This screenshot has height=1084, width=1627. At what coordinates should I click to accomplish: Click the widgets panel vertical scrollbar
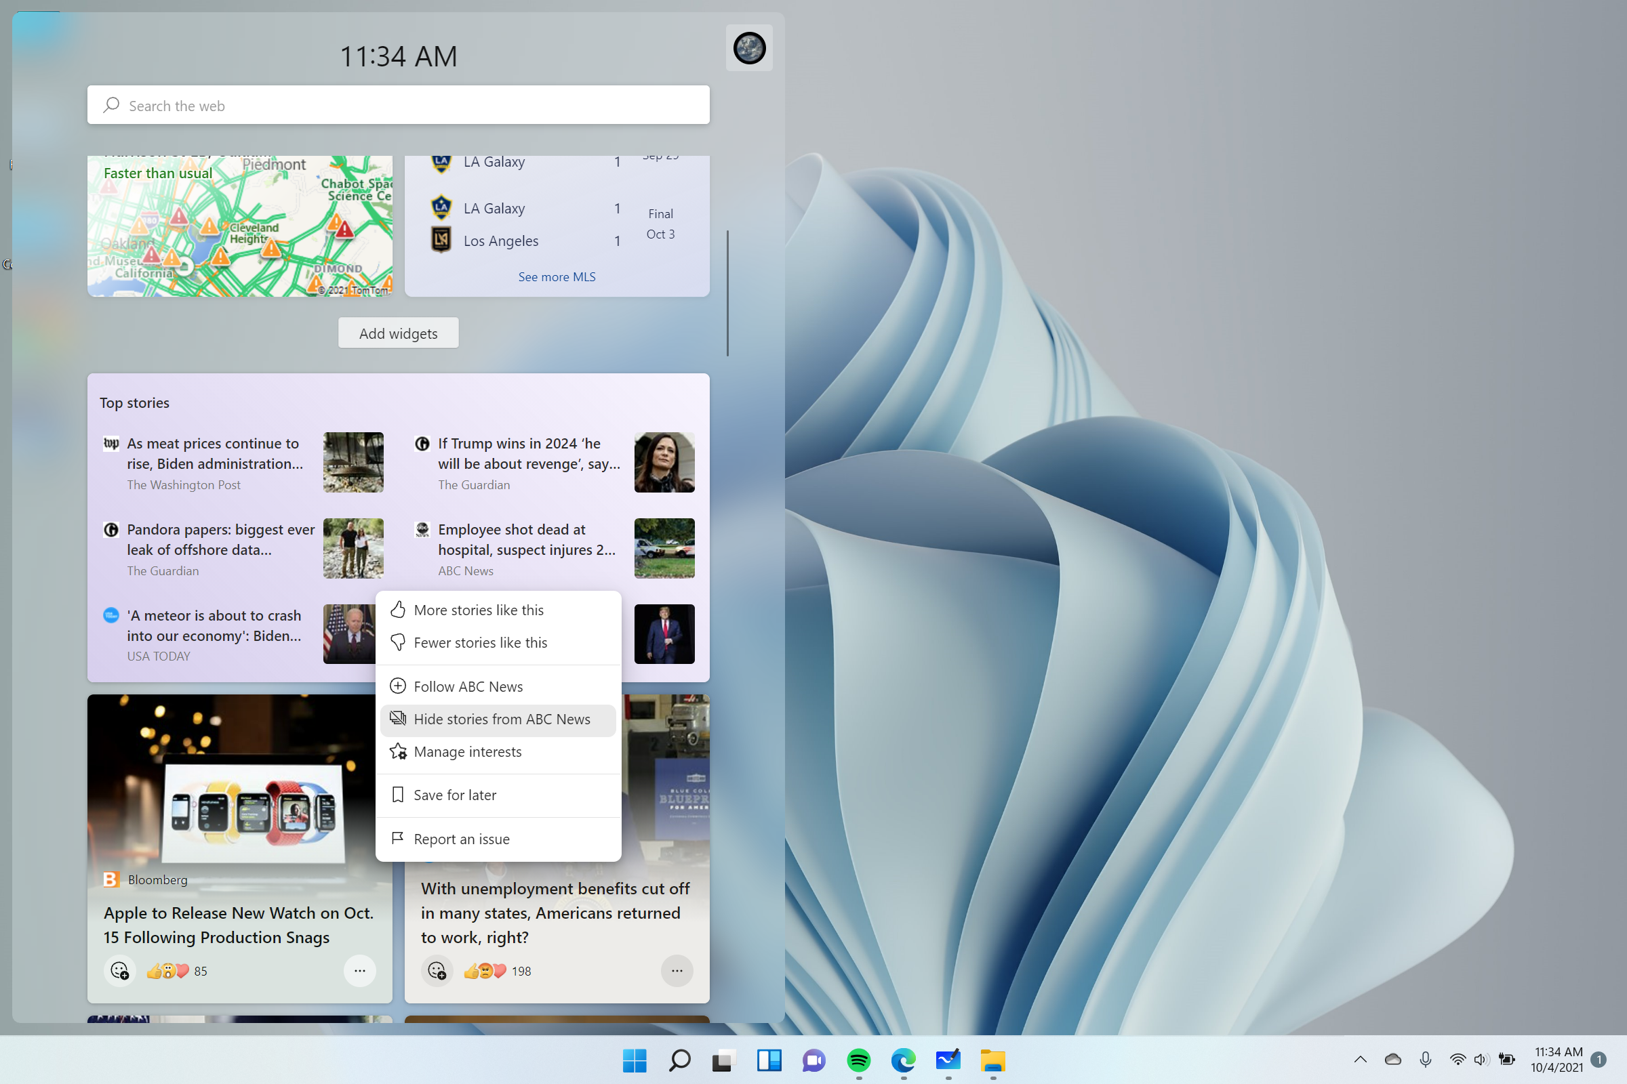click(727, 293)
